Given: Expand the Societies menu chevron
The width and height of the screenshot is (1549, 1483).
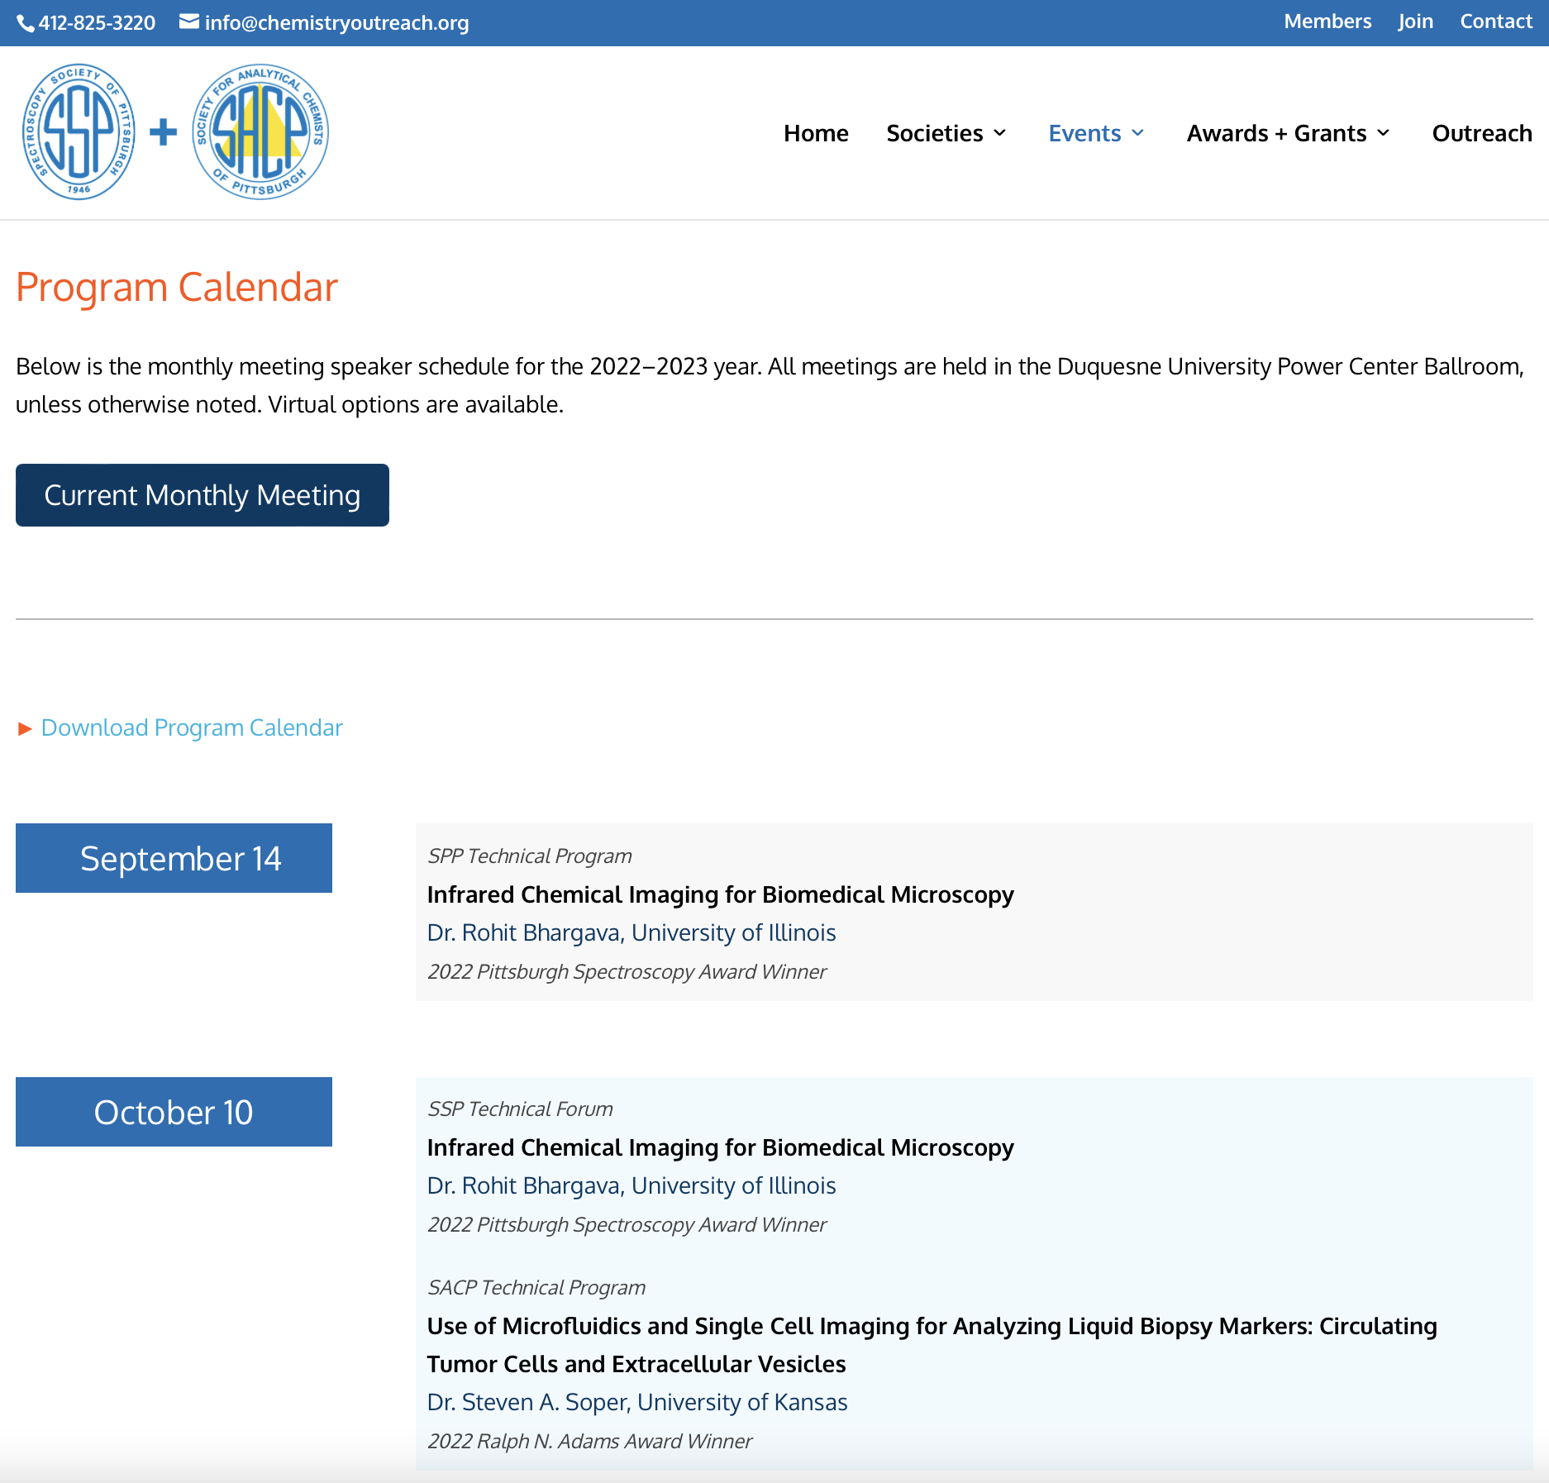Looking at the screenshot, I should (x=1000, y=133).
